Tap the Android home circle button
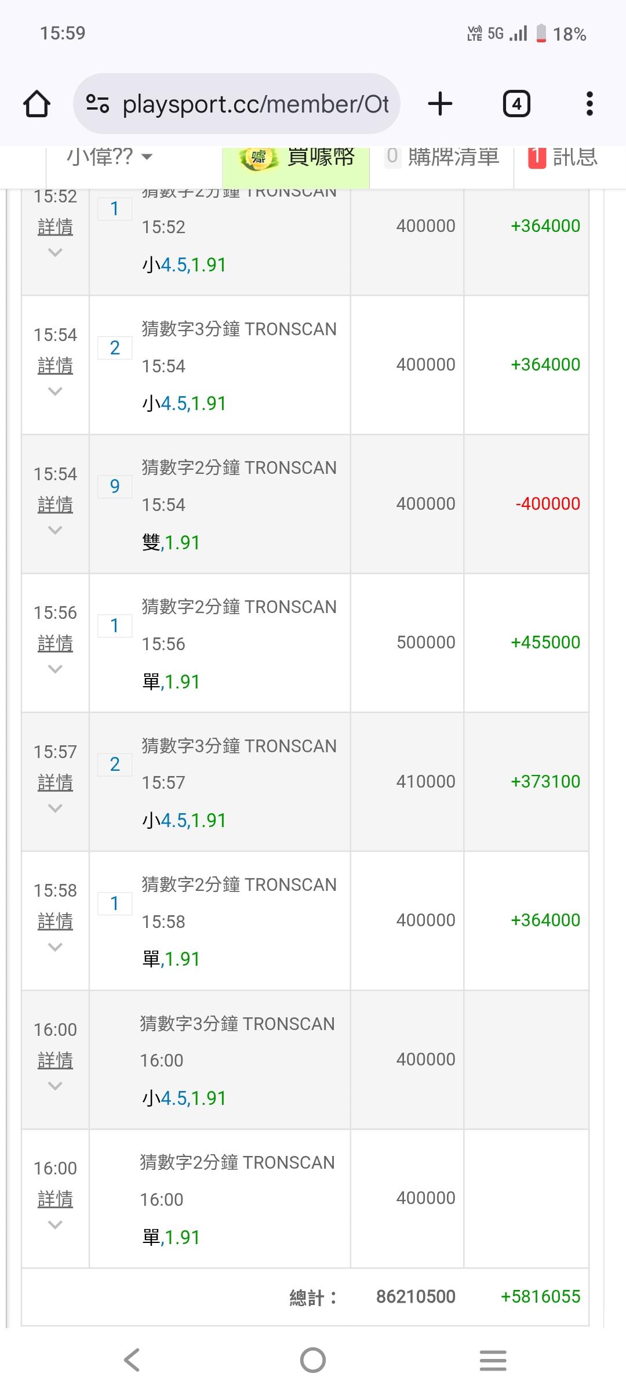Screen dimensions: 626x1392 tap(313, 1360)
